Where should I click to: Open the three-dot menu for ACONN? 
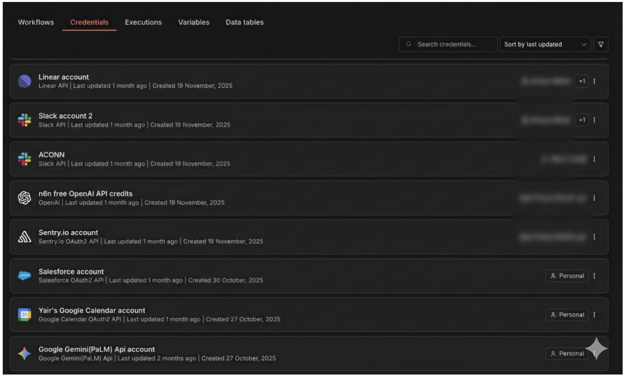(594, 159)
